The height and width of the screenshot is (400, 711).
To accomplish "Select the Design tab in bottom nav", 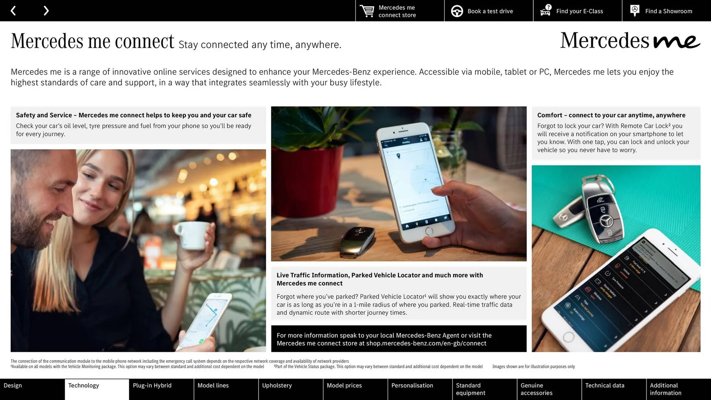I will [x=31, y=389].
